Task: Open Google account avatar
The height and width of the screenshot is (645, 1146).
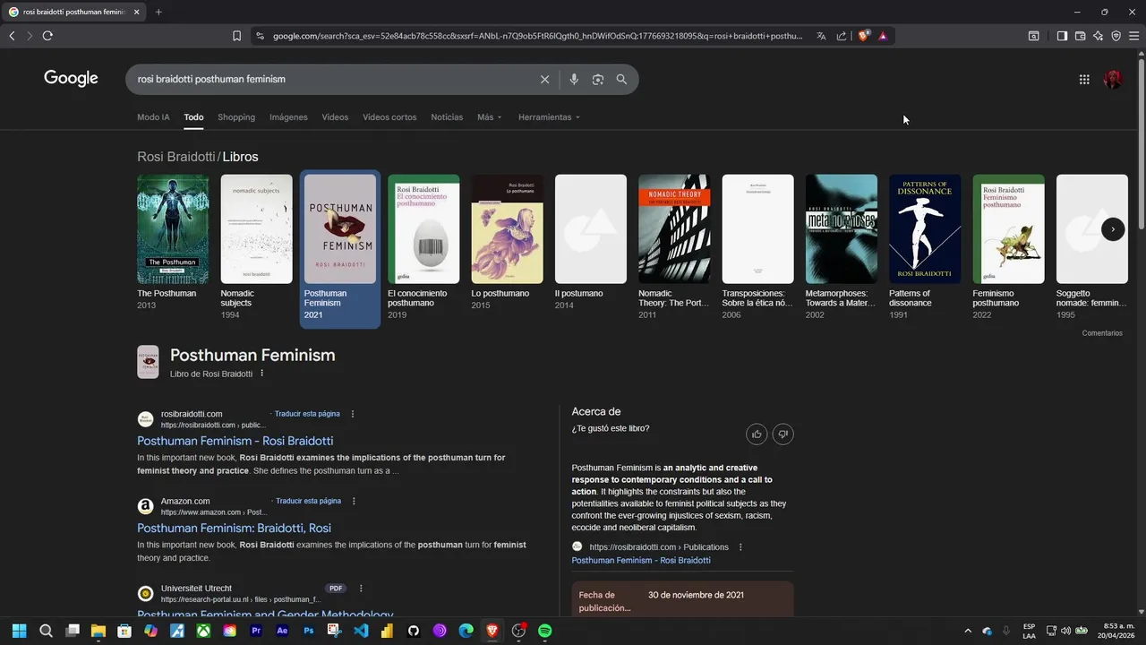Action: tap(1113, 79)
